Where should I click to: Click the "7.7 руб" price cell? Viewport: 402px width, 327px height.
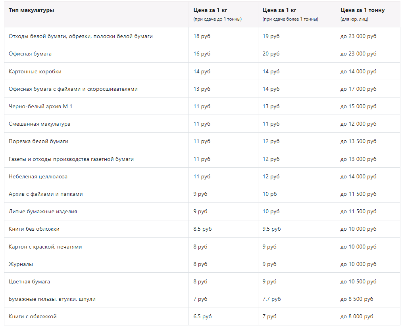[x=271, y=299]
